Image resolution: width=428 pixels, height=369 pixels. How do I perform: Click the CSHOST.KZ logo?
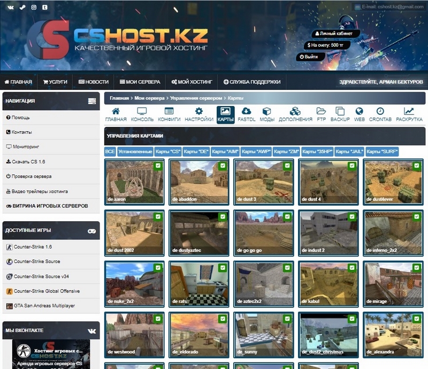click(x=117, y=40)
